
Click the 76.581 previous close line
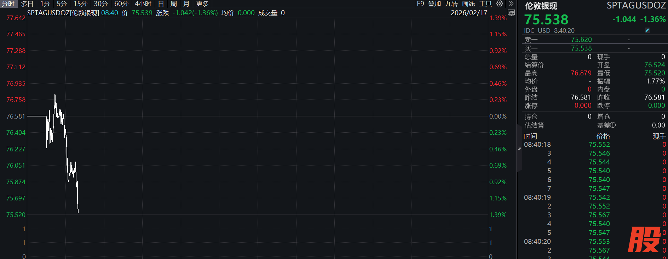point(248,116)
